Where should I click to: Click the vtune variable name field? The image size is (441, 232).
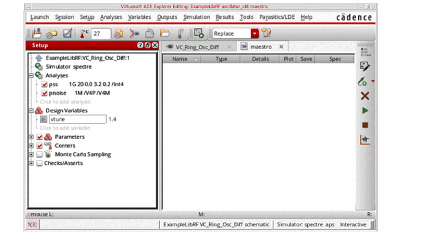pyautogui.click(x=77, y=119)
